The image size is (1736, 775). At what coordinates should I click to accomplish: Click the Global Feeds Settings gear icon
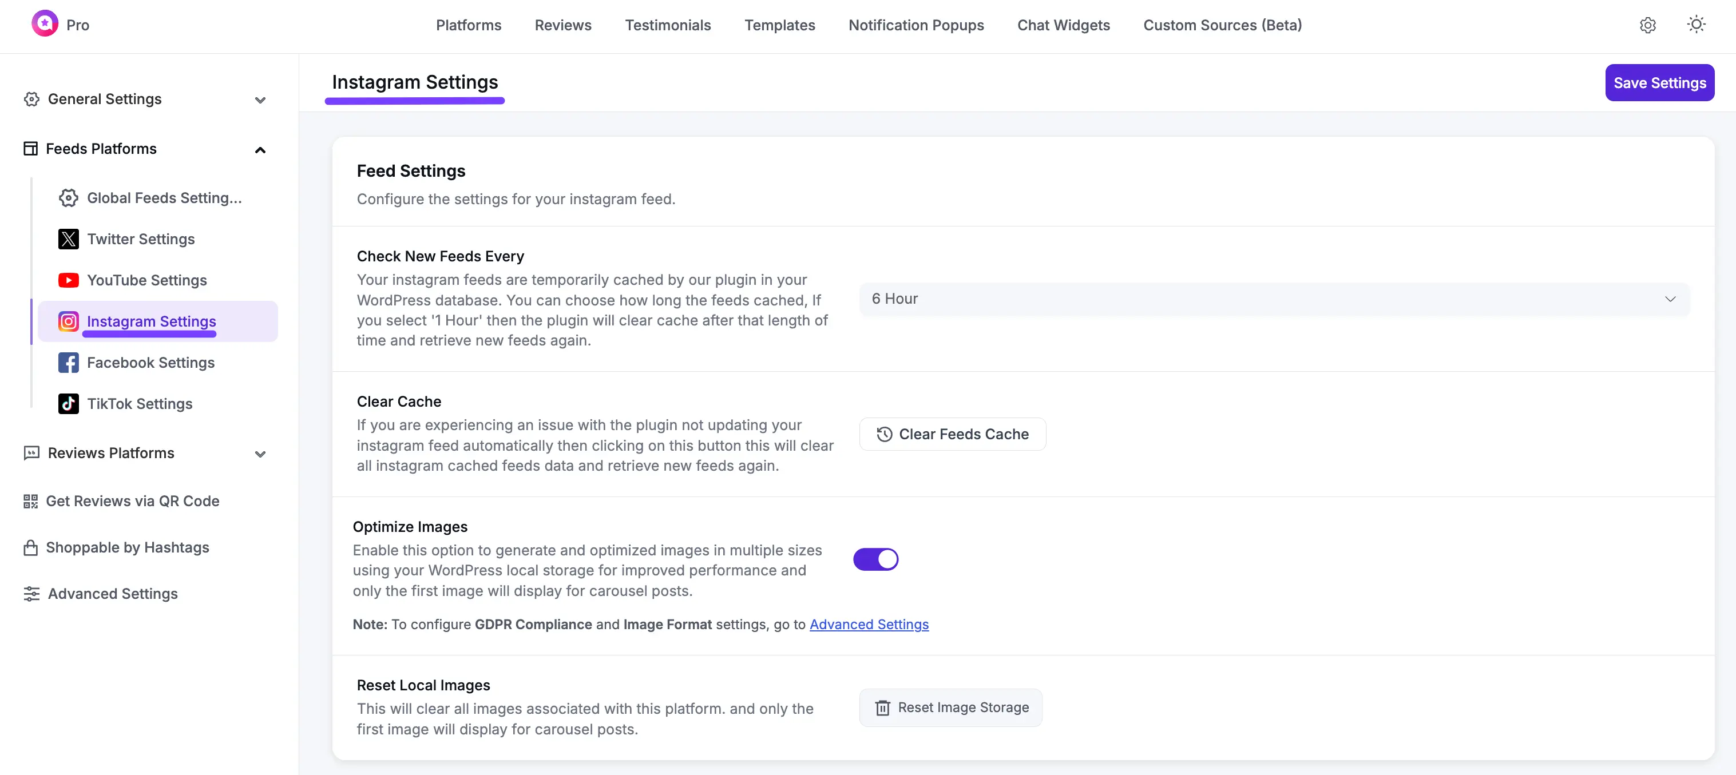(x=68, y=197)
